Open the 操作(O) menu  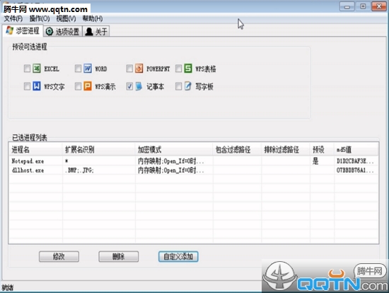click(40, 18)
